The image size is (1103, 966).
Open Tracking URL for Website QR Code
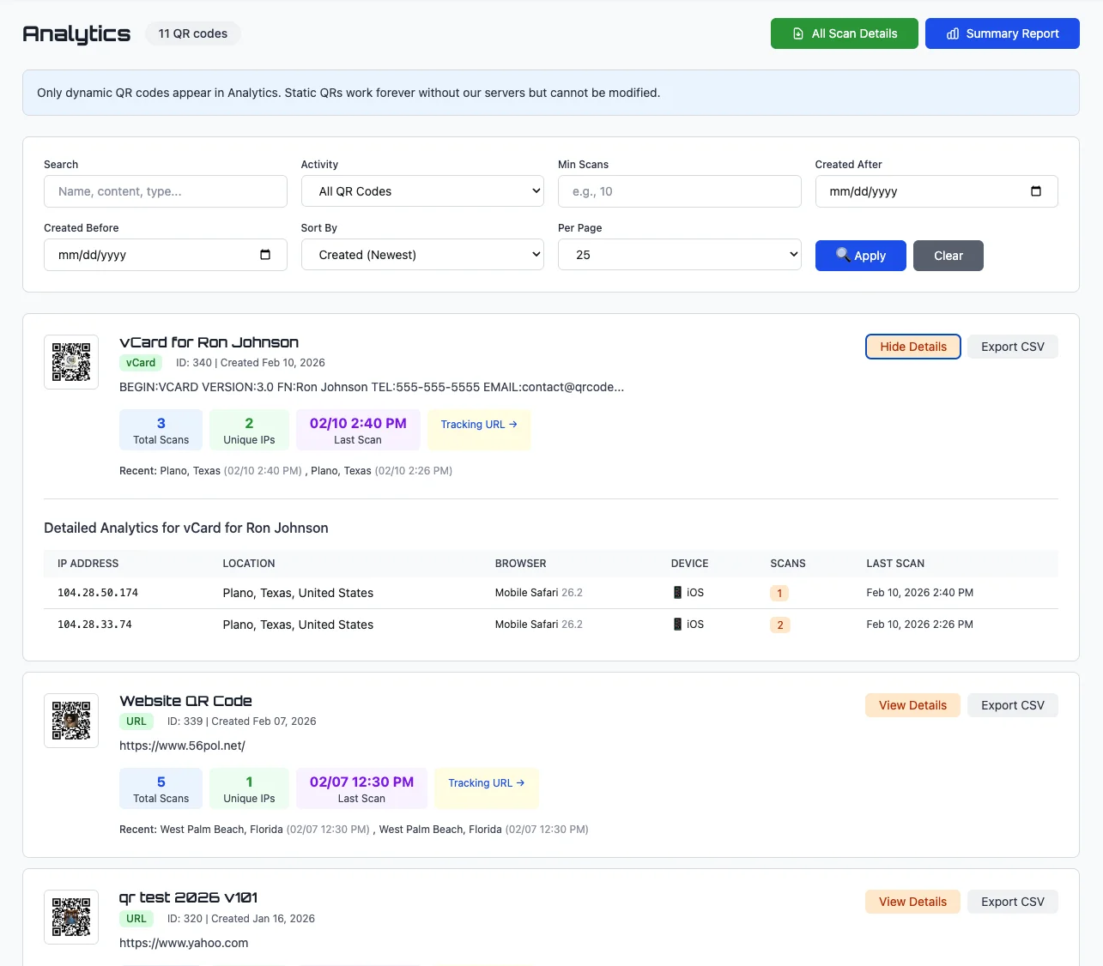486,783
